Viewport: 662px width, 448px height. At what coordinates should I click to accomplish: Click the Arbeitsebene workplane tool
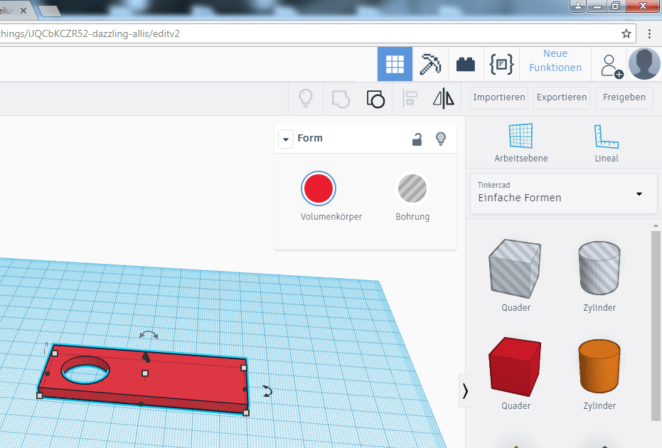(521, 143)
